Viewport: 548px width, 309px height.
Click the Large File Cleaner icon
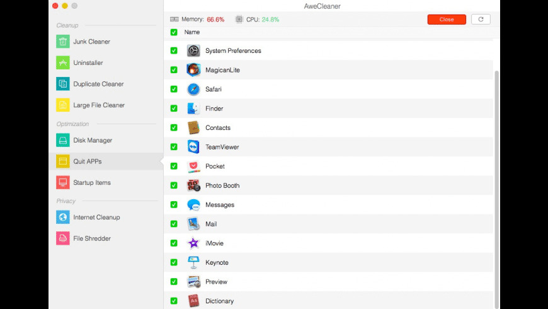coord(62,105)
